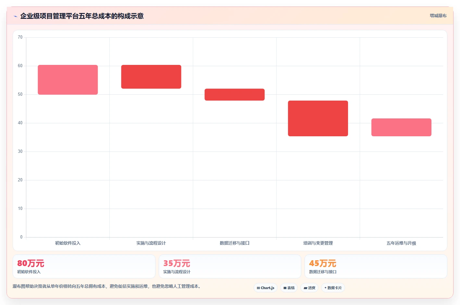This screenshot has height=305, width=460.
Task: Click the y-axis value 20
Action: coord(20,180)
